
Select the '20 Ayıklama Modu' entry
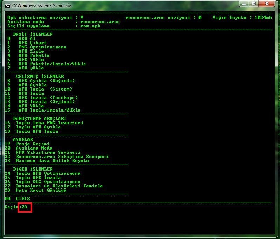[28, 148]
